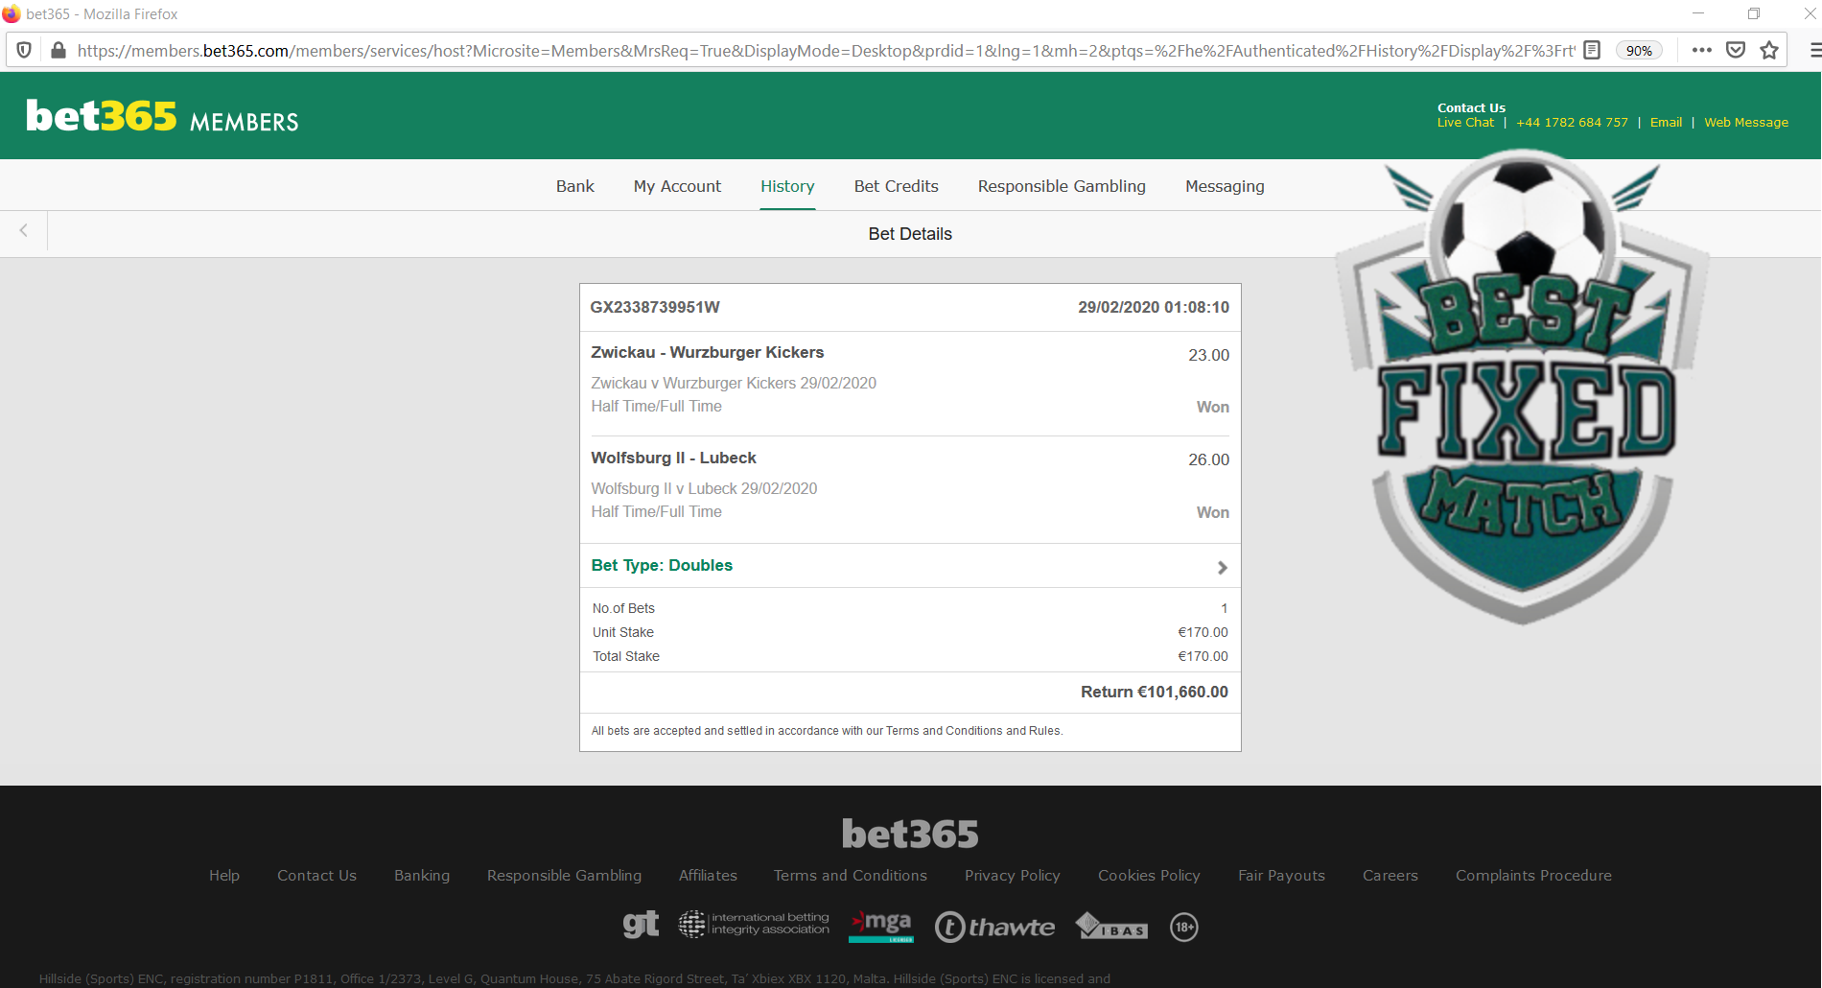This screenshot has width=1822, height=988.
Task: Open the Cookies Policy footer link
Action: coord(1149,876)
